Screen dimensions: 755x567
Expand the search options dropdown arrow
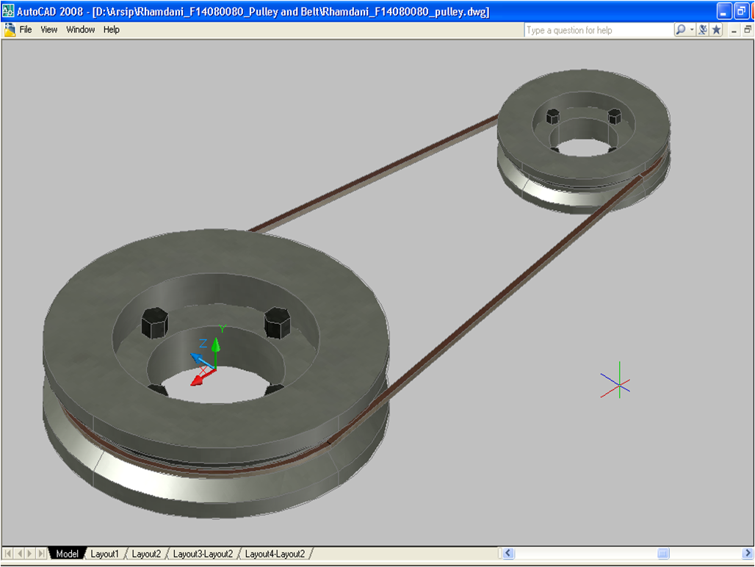point(692,30)
